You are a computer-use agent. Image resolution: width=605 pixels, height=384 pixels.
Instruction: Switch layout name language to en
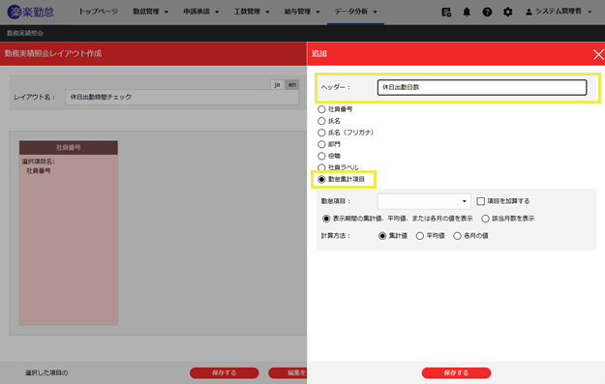point(292,84)
